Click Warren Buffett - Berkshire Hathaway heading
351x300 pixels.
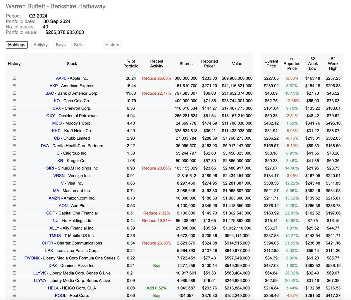click(x=56, y=6)
